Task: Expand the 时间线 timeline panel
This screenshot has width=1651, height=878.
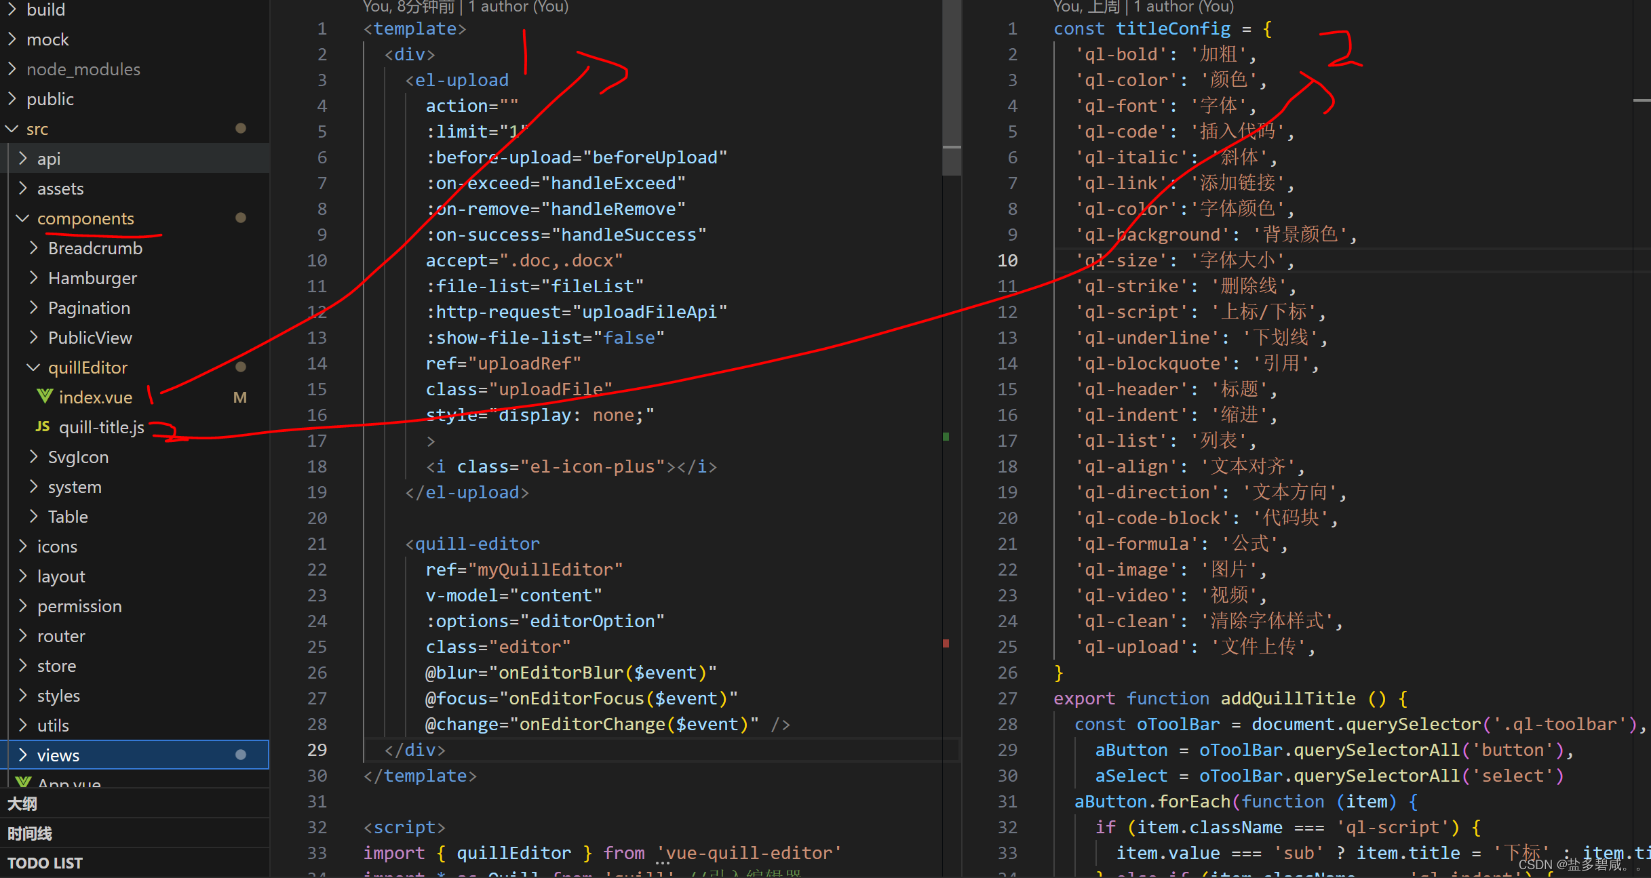Action: pyautogui.click(x=30, y=833)
